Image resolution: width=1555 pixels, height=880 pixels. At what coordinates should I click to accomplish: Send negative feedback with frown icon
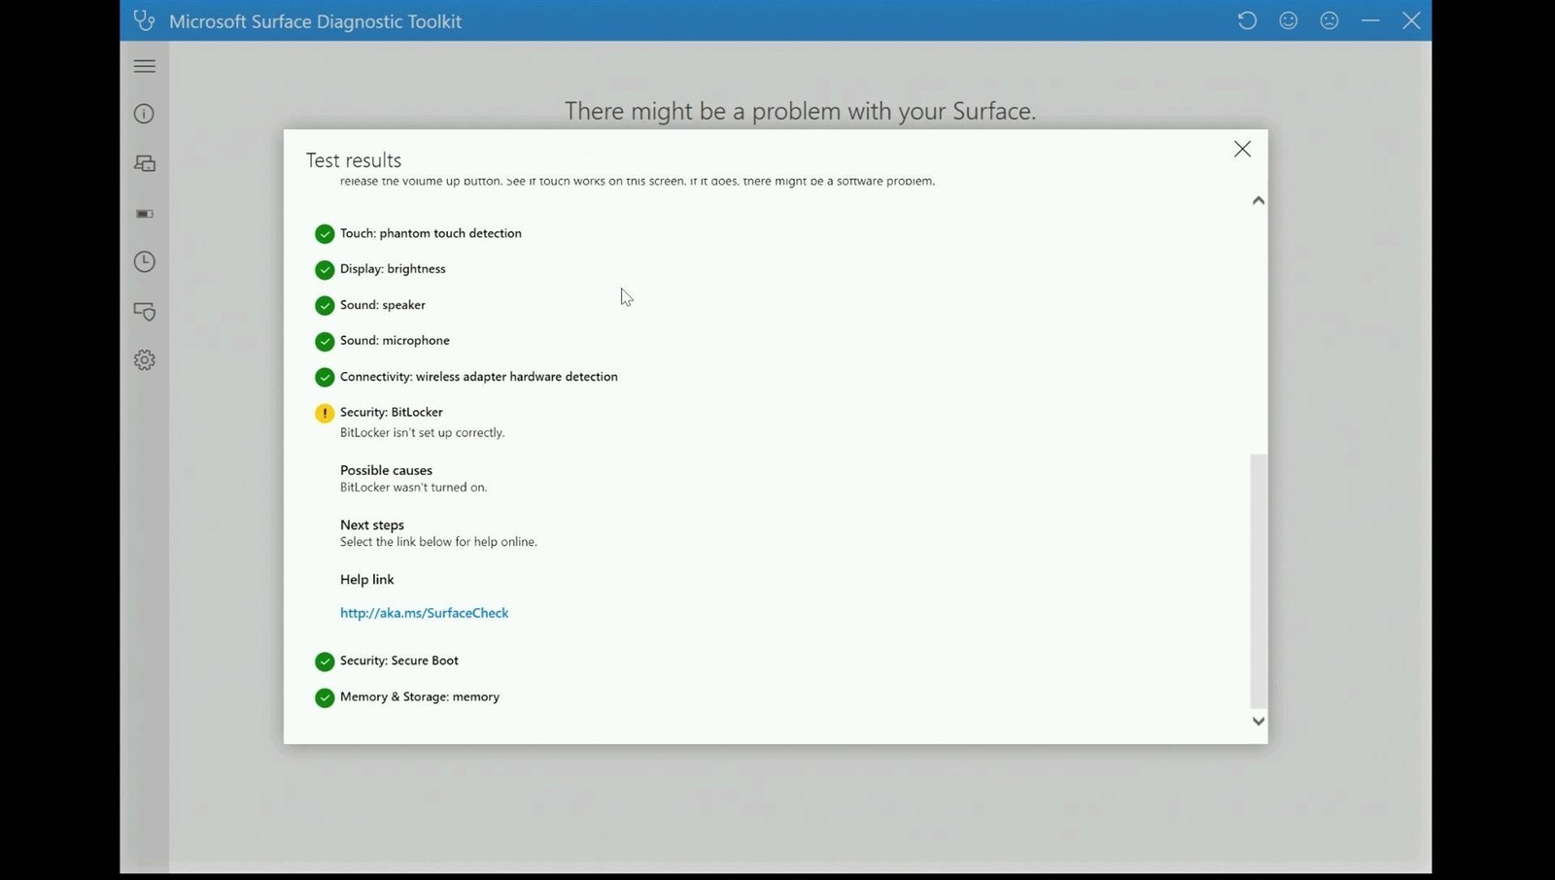(1330, 20)
